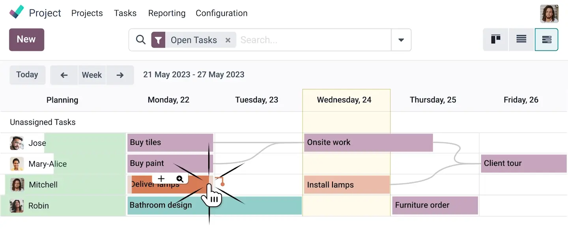Click the Project app logo
568x234 pixels.
click(x=17, y=13)
